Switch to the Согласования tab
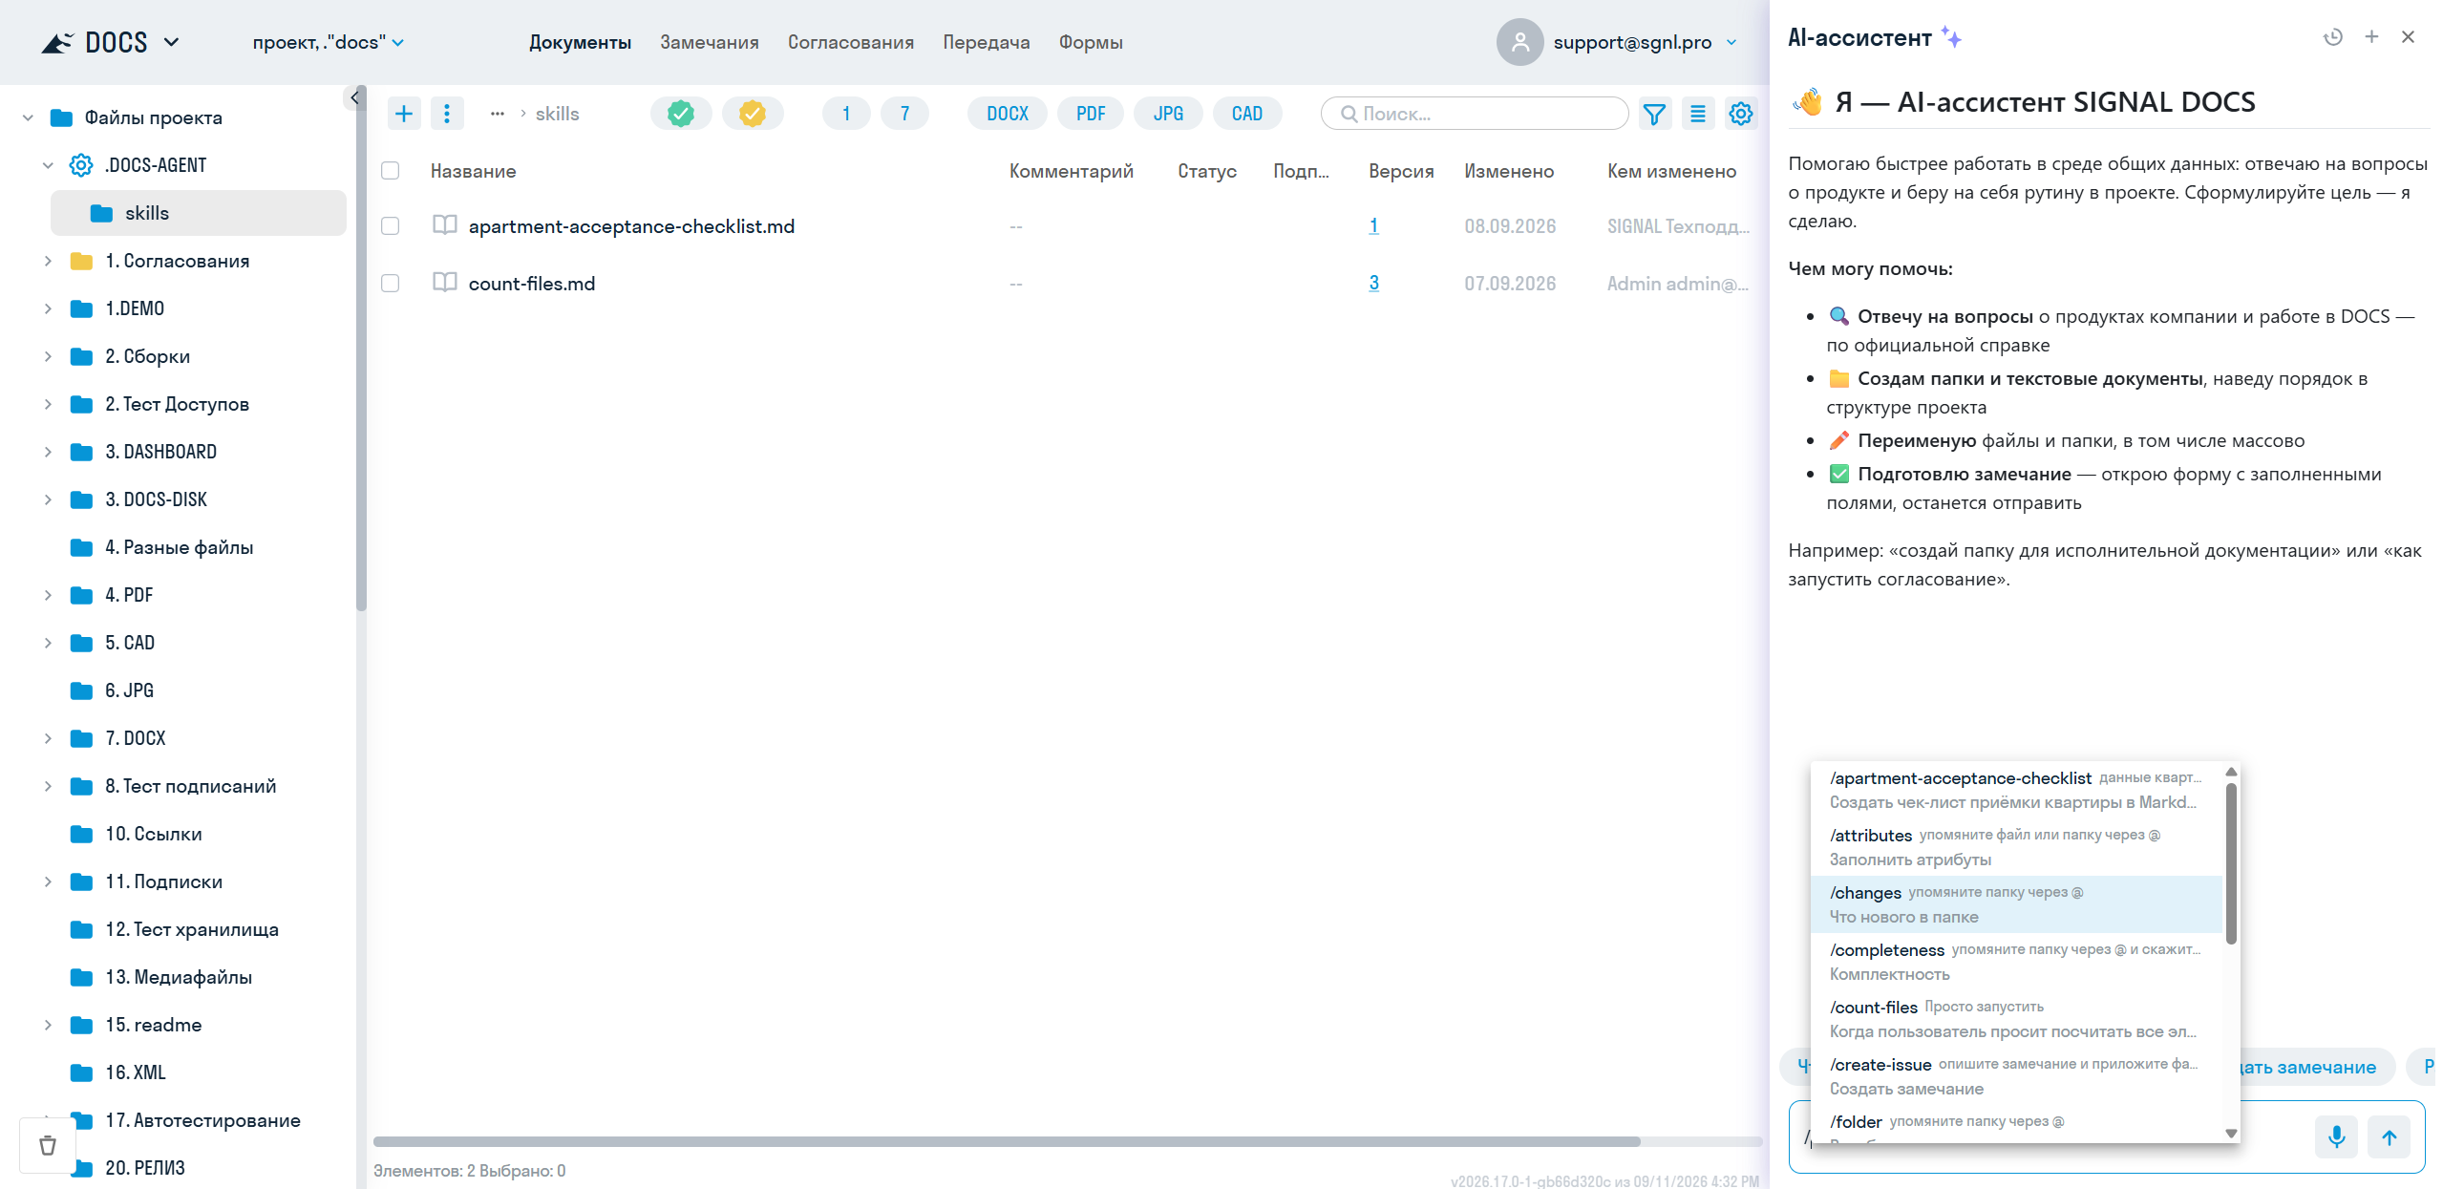2443x1189 pixels. pyautogui.click(x=850, y=42)
